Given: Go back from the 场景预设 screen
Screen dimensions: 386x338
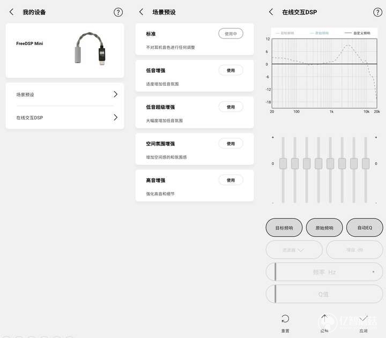Looking at the screenshot, I should pyautogui.click(x=142, y=12).
